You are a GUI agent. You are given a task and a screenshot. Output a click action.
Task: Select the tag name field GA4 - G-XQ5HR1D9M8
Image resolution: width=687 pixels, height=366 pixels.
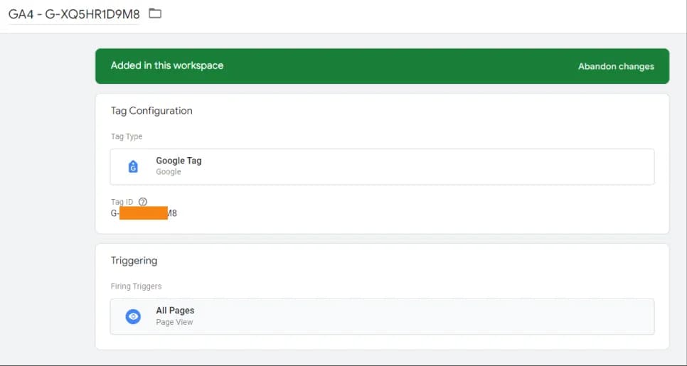click(x=74, y=14)
